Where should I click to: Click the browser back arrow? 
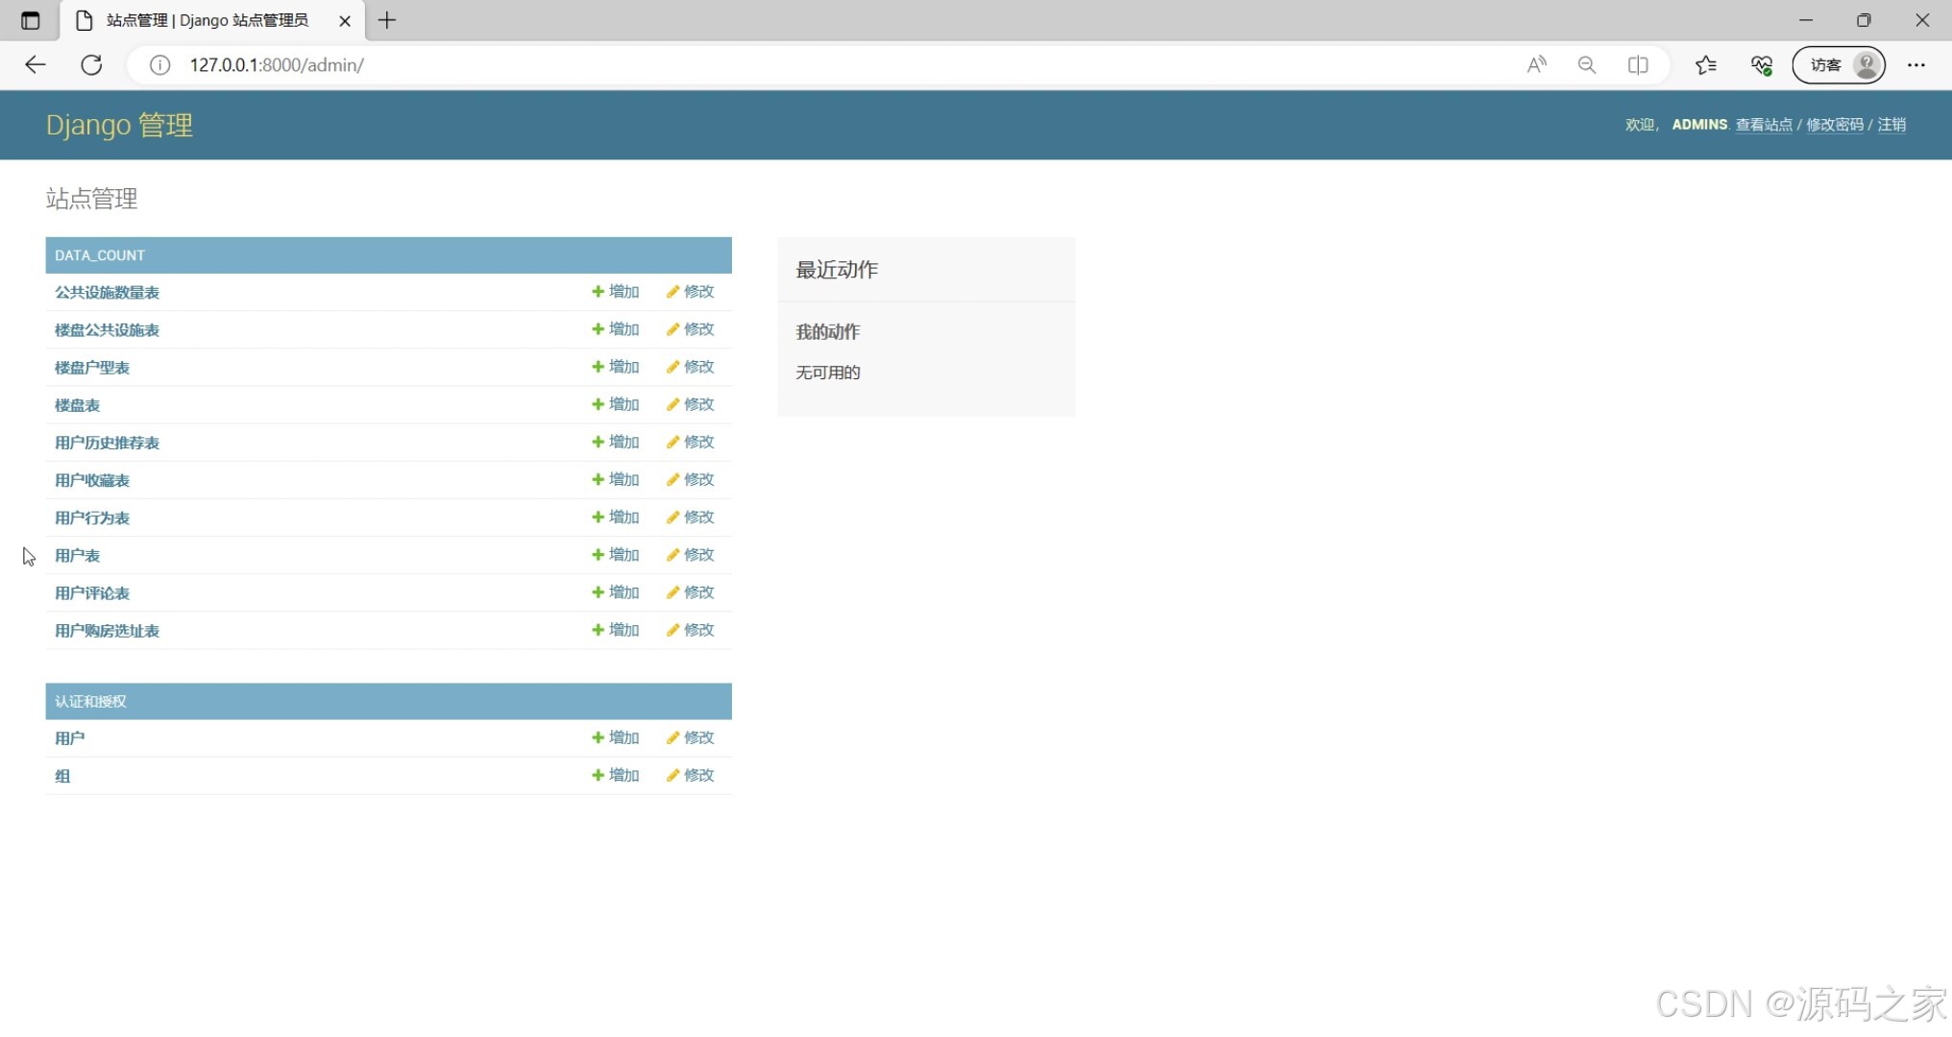[36, 64]
